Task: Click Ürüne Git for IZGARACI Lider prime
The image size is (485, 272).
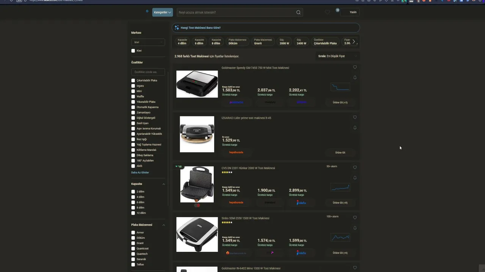Action: 340,153
